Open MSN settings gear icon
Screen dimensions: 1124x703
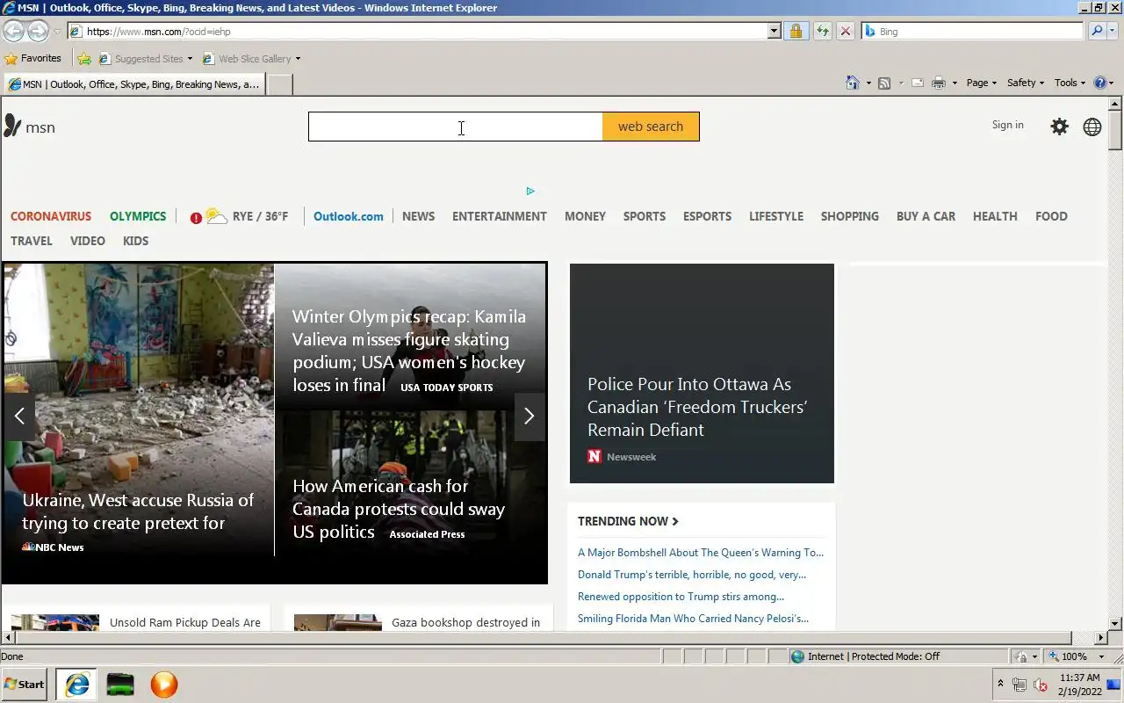[x=1060, y=127]
